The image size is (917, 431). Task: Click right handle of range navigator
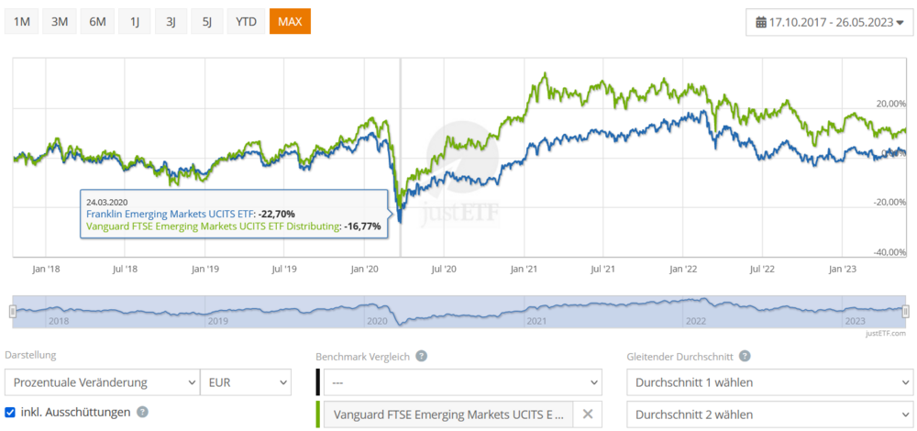(x=906, y=313)
